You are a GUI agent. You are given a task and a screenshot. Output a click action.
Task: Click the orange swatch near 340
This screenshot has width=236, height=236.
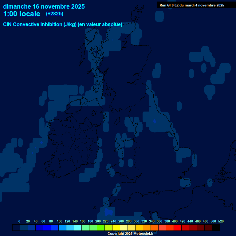coord(155,228)
